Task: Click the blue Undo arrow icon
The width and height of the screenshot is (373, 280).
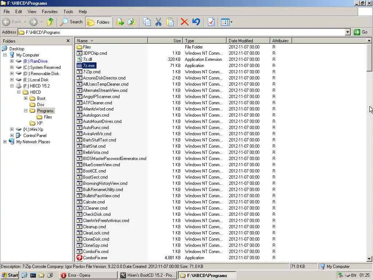Action: point(196,22)
